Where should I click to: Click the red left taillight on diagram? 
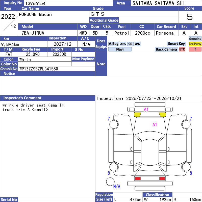pos(137,179)
